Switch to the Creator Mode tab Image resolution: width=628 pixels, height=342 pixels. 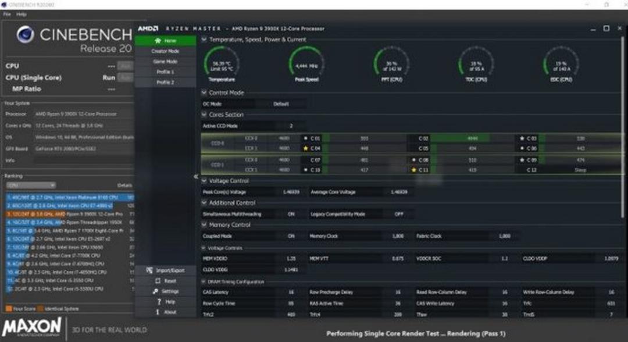[x=165, y=51]
